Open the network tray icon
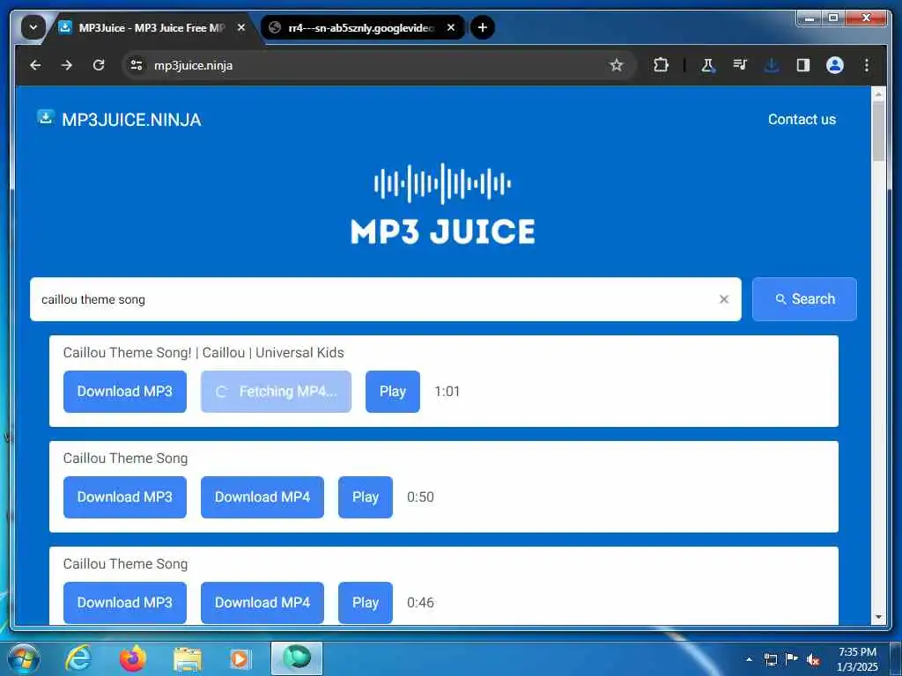The image size is (902, 676). tap(770, 659)
